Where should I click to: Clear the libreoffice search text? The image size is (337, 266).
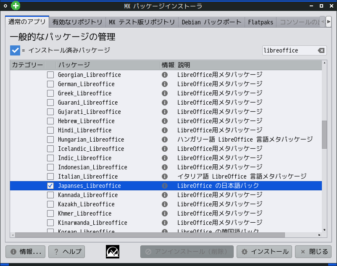[321, 50]
